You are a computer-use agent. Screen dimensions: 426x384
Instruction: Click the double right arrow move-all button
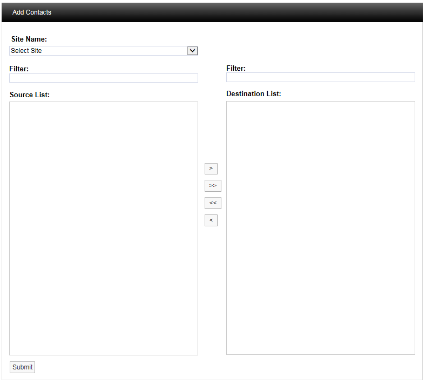213,186
